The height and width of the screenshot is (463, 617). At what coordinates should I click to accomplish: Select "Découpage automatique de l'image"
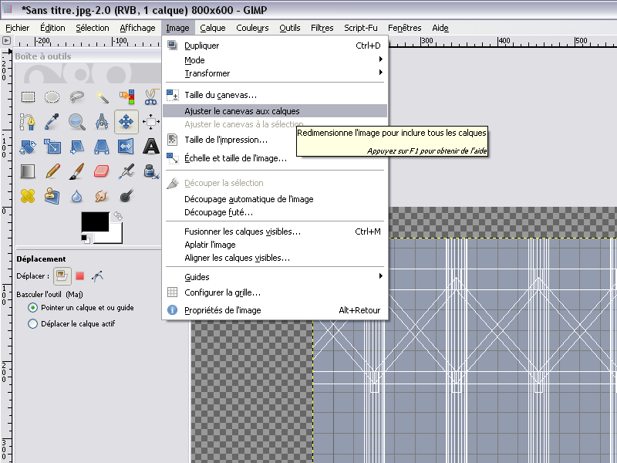(275, 199)
